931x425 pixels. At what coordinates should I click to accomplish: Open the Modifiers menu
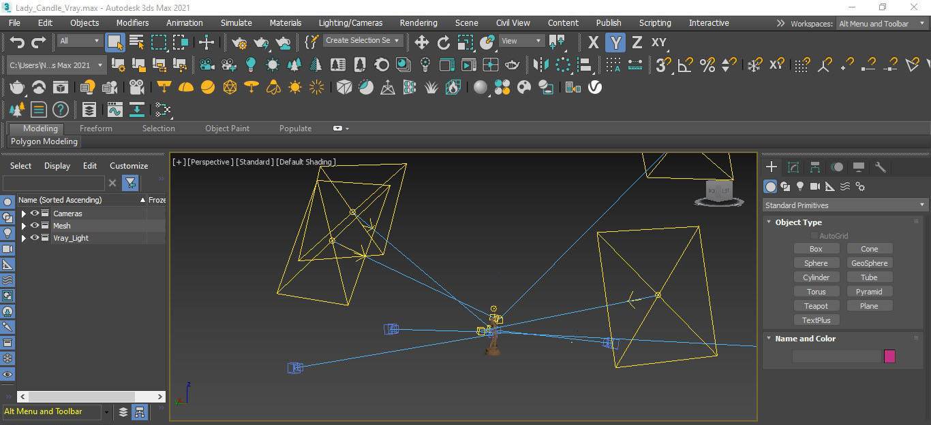[132, 23]
